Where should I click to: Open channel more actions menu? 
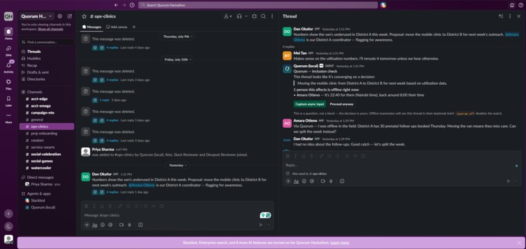pyautogui.click(x=272, y=16)
